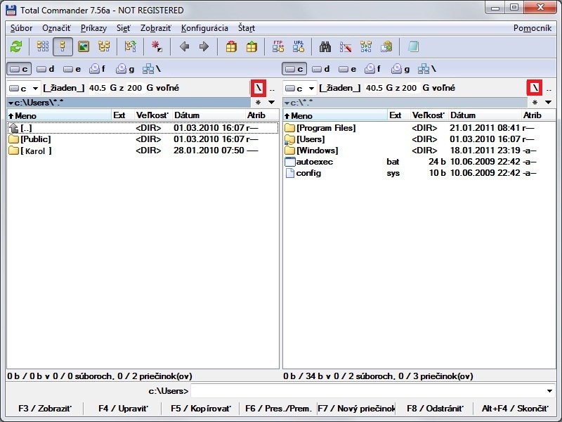Sort left panel by Meno column
Viewport: 562px width, 422px height.
coord(59,115)
